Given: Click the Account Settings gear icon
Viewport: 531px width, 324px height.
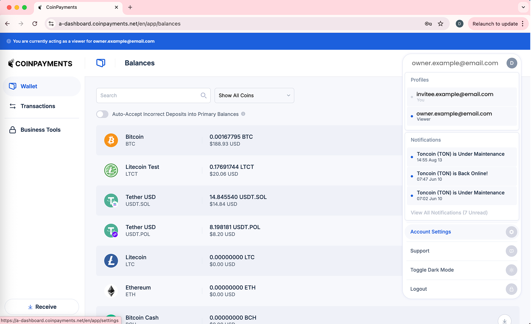Looking at the screenshot, I should pos(511,232).
